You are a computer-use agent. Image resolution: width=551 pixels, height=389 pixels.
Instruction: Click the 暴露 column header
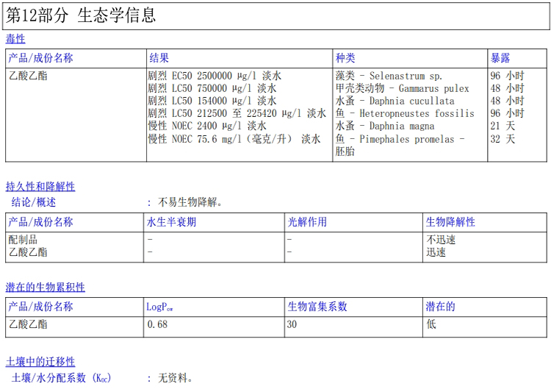pos(500,58)
